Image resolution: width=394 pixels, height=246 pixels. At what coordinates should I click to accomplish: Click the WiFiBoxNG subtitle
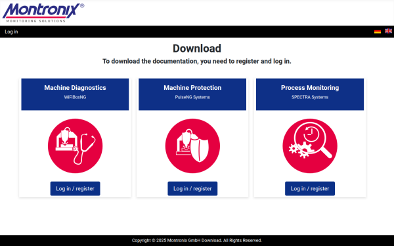click(x=75, y=97)
